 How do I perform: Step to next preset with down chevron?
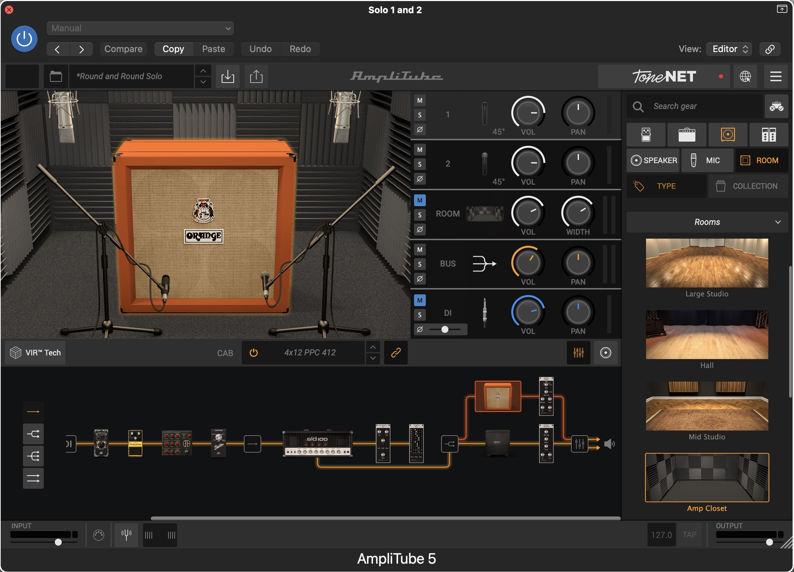click(203, 82)
